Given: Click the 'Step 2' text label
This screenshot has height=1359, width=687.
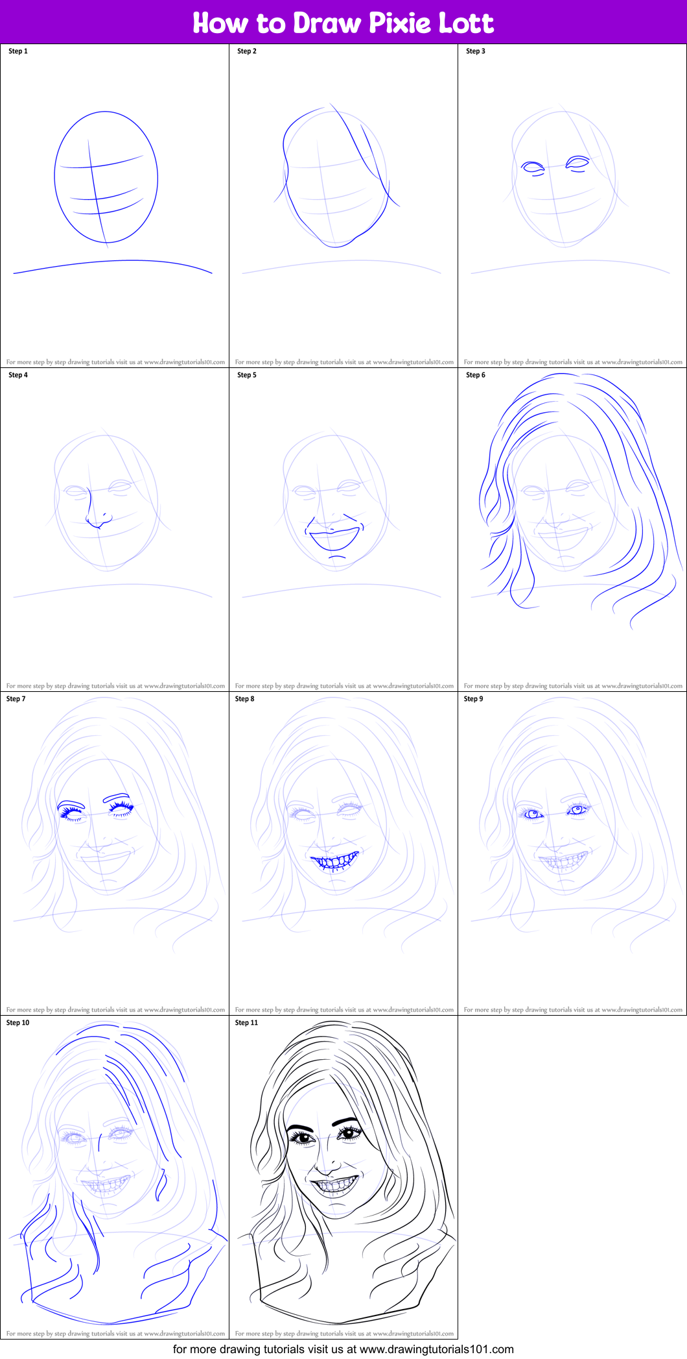Looking at the screenshot, I should [x=247, y=51].
